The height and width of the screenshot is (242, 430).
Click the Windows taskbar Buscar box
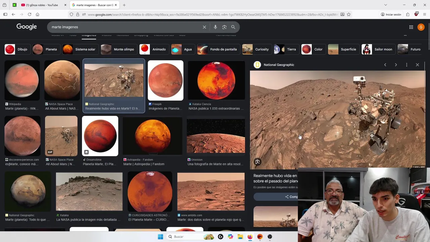[191, 237]
